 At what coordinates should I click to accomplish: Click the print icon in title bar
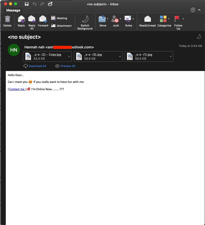tap(50, 4)
